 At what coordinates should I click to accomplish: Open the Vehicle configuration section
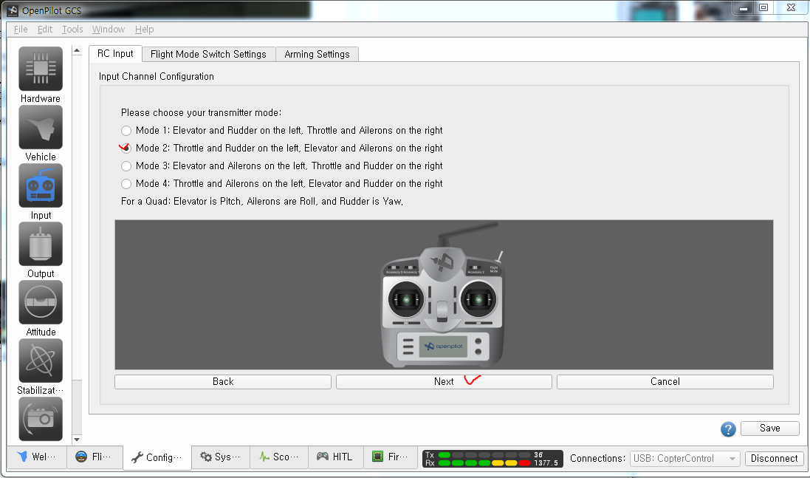coord(41,127)
